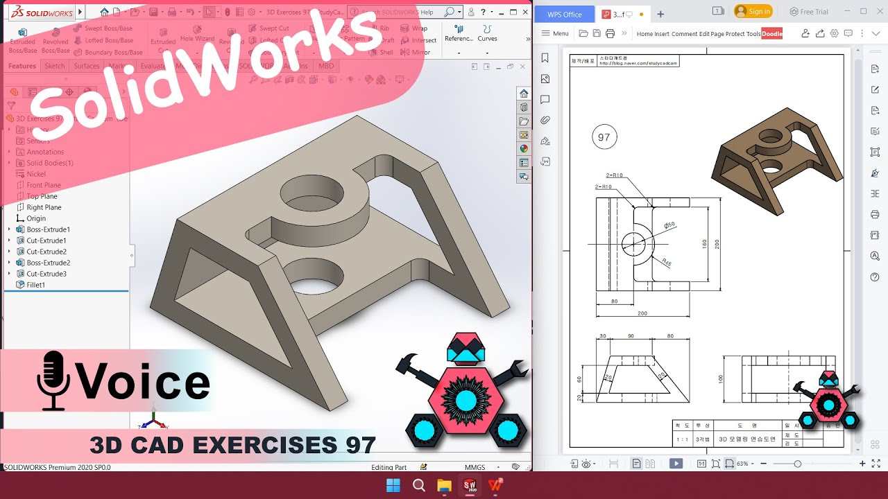Click the WPS open folder icon

[583, 33]
